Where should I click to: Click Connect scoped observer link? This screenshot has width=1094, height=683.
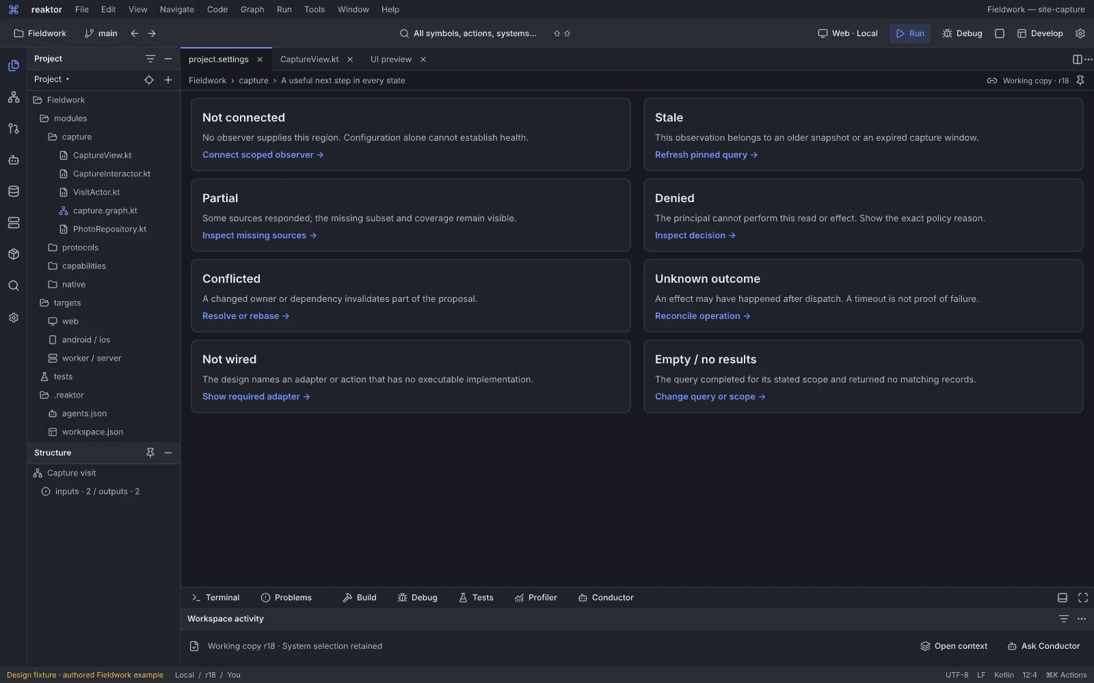click(263, 155)
